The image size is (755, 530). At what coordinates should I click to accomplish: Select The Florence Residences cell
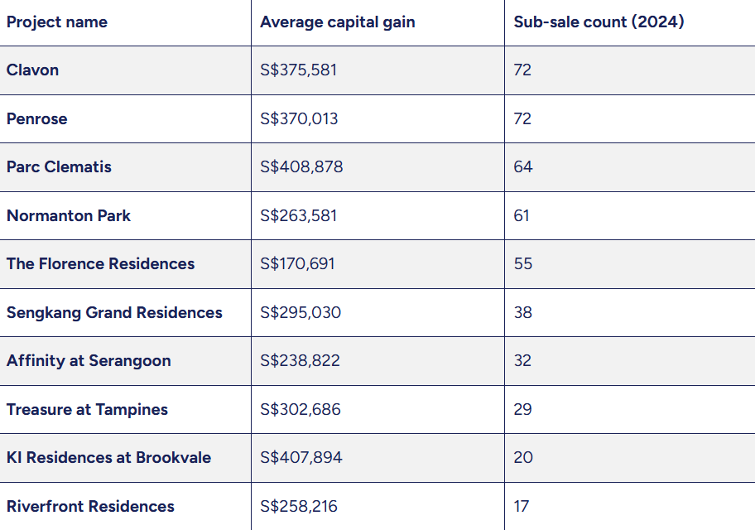(x=100, y=264)
